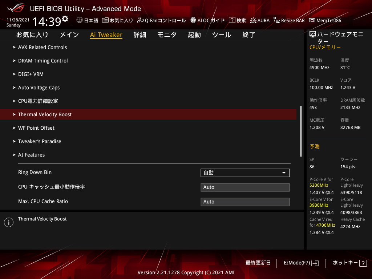The width and height of the screenshot is (372, 279).
Task: Click 最終更新日 button
Action: point(258,263)
